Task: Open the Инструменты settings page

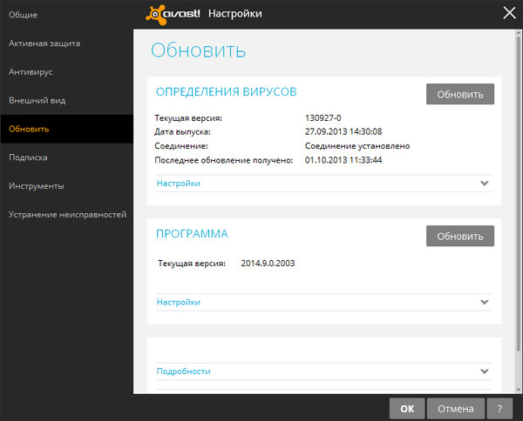Action: point(37,186)
